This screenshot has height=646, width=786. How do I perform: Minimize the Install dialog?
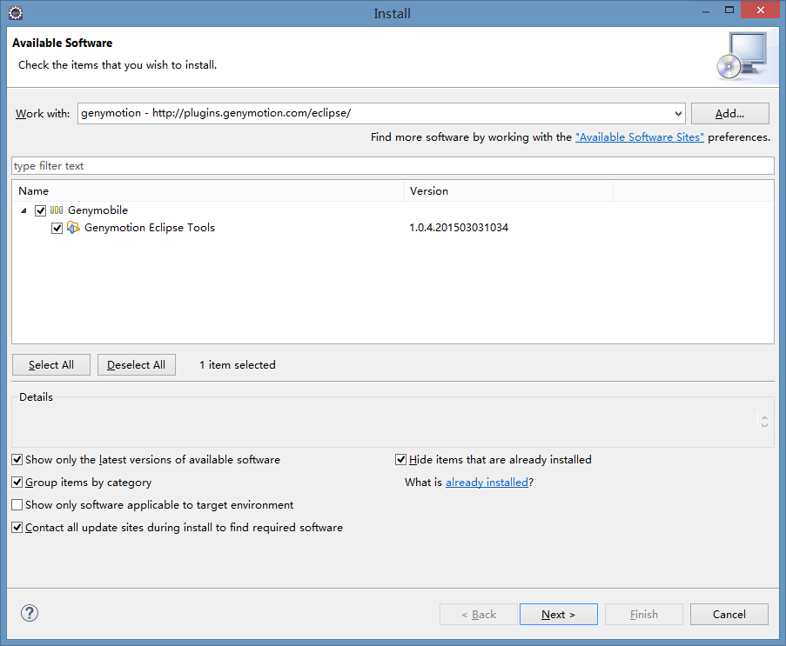click(x=706, y=11)
